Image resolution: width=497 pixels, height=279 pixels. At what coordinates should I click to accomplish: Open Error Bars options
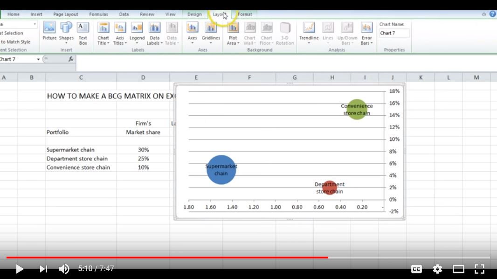pos(366,32)
